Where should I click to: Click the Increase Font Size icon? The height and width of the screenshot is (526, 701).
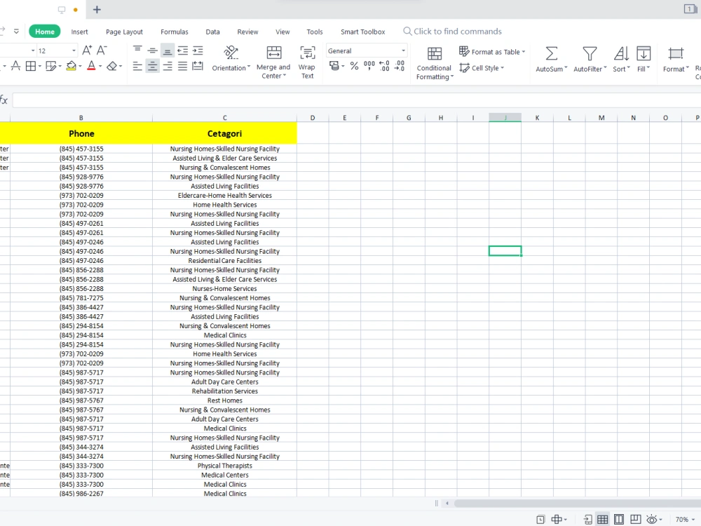87,50
